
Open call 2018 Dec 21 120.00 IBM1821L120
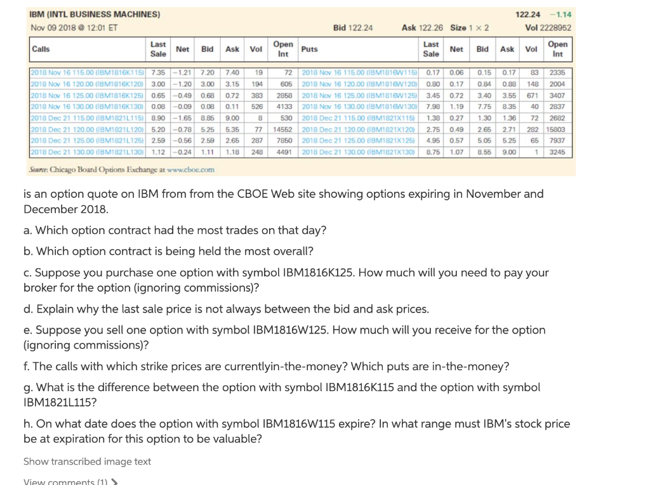pos(88,129)
